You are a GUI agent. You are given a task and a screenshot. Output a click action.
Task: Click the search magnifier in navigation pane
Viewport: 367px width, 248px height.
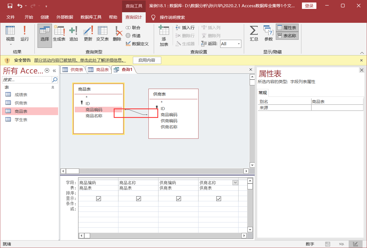click(55, 80)
